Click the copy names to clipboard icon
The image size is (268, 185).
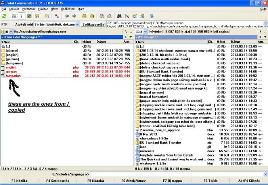click(142, 16)
